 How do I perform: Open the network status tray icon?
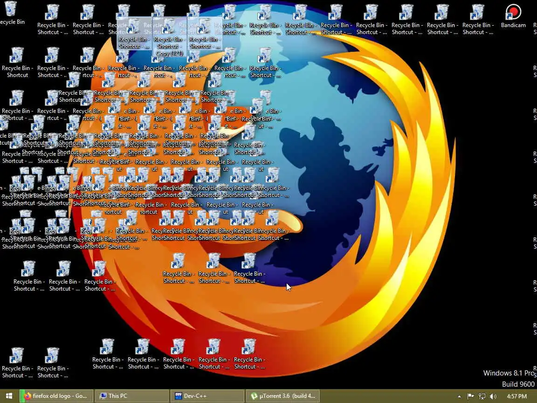[x=482, y=396]
